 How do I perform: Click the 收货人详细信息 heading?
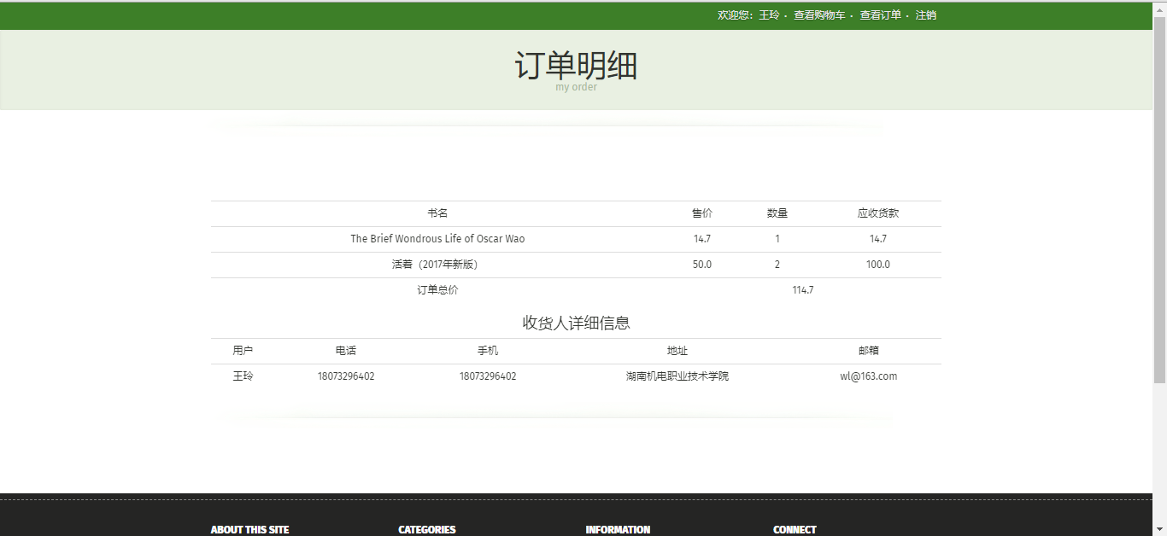(577, 323)
